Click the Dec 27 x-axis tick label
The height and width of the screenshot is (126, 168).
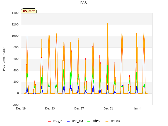pos(79,108)
